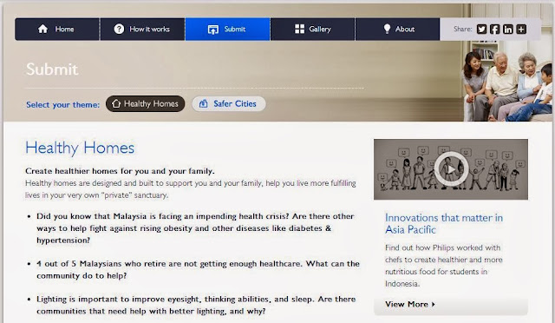The image size is (555, 323).
Task: Click the Submit upload icon in navigation
Action: (213, 30)
